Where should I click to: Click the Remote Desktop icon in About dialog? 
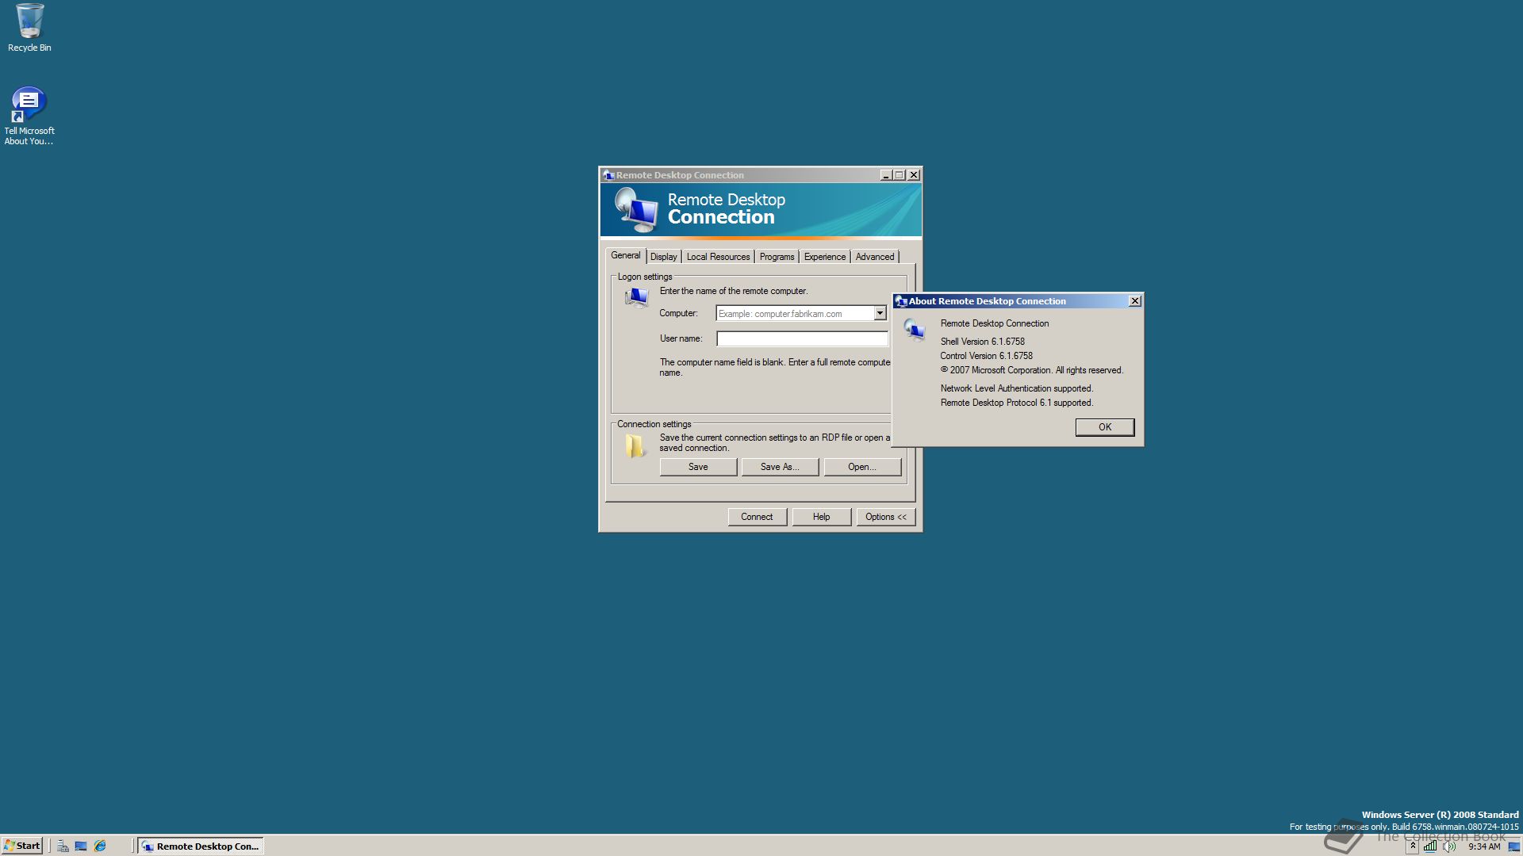click(x=915, y=330)
